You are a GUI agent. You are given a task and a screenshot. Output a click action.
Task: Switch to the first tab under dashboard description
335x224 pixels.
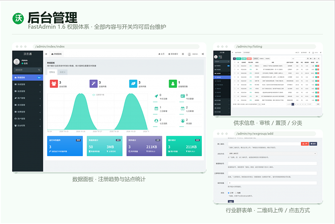click(x=52, y=72)
